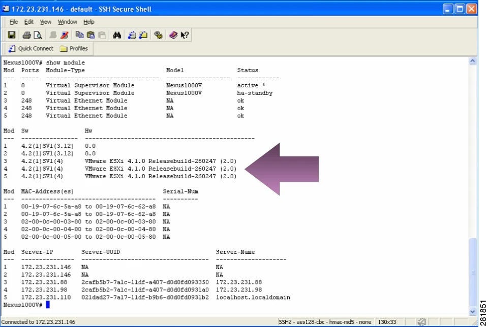This screenshot has width=488, height=327.
Task: Click the 'active *' status text
Action: click(251, 85)
